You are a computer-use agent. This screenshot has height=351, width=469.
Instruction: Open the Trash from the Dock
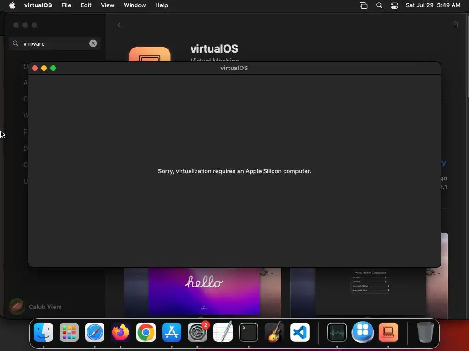(425, 332)
